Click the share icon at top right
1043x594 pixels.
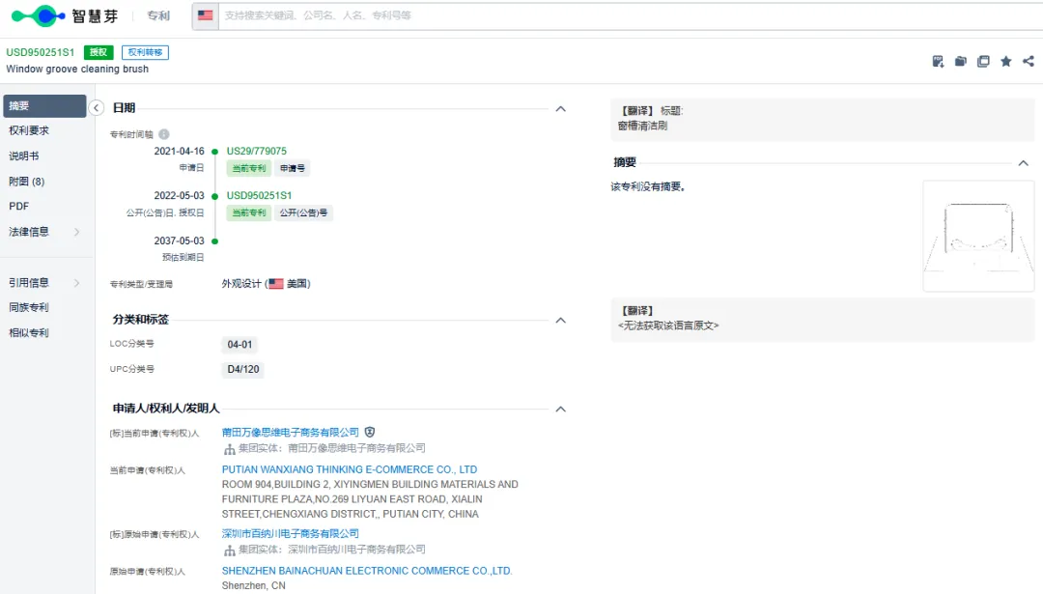[1029, 61]
